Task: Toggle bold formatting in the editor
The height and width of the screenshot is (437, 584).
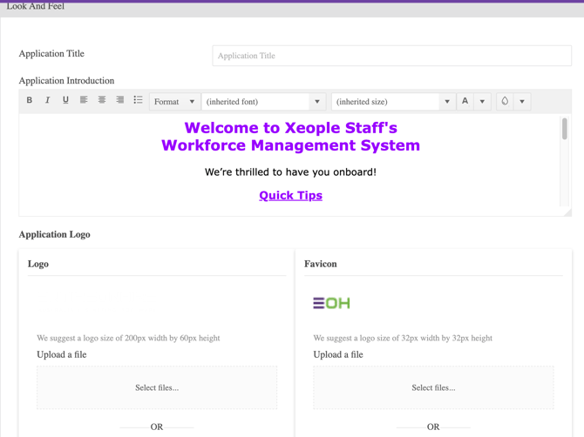Action: [x=30, y=101]
